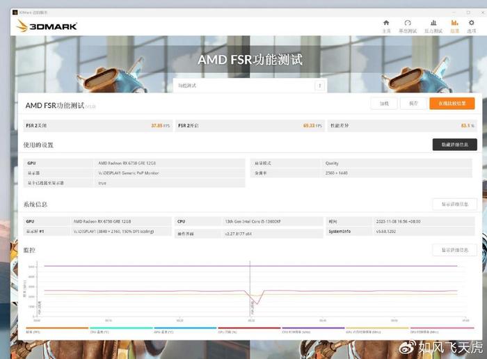Click the SystemInfo version v5.68.1202

tap(385, 232)
